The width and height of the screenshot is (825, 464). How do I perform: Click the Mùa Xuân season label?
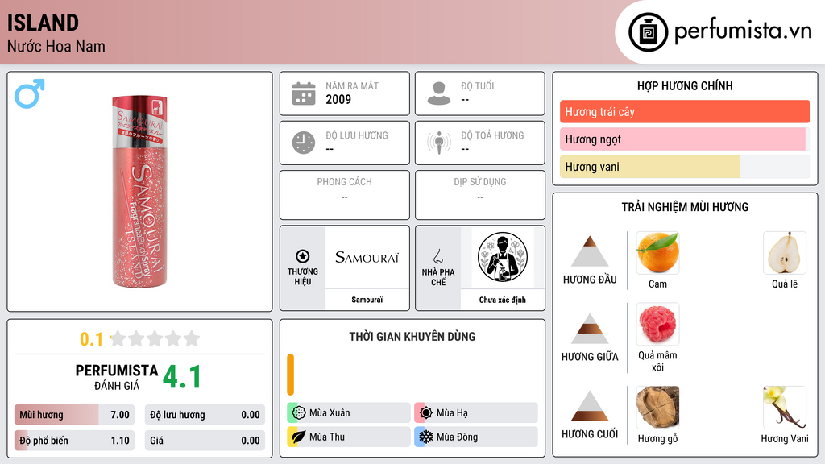click(330, 413)
